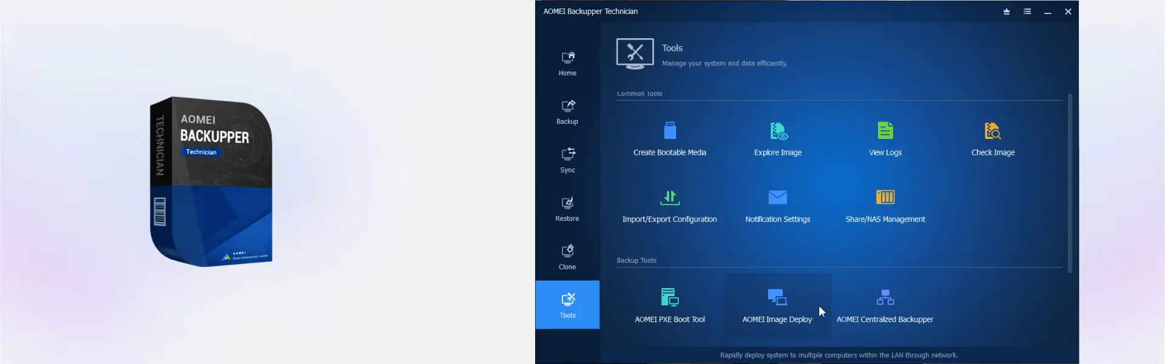The height and width of the screenshot is (364, 1165).
Task: Click the upgrade crown icon in title bar
Action: [x=1007, y=12]
